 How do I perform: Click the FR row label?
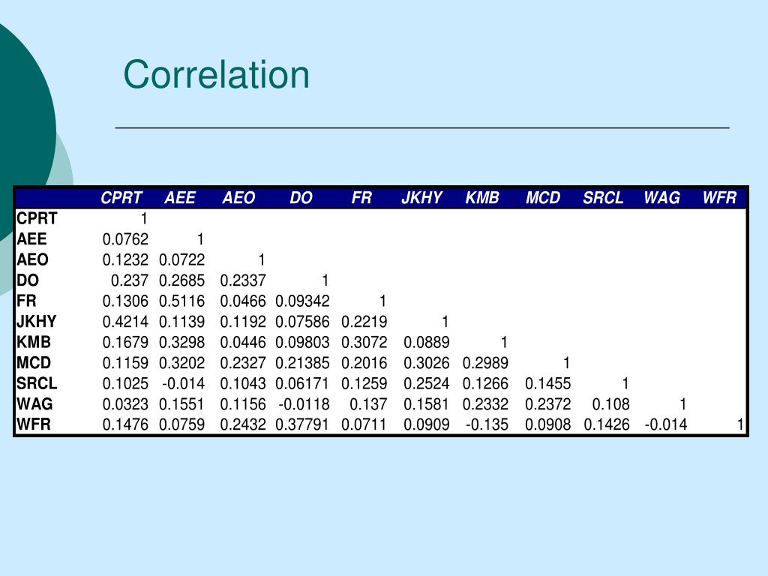click(26, 301)
